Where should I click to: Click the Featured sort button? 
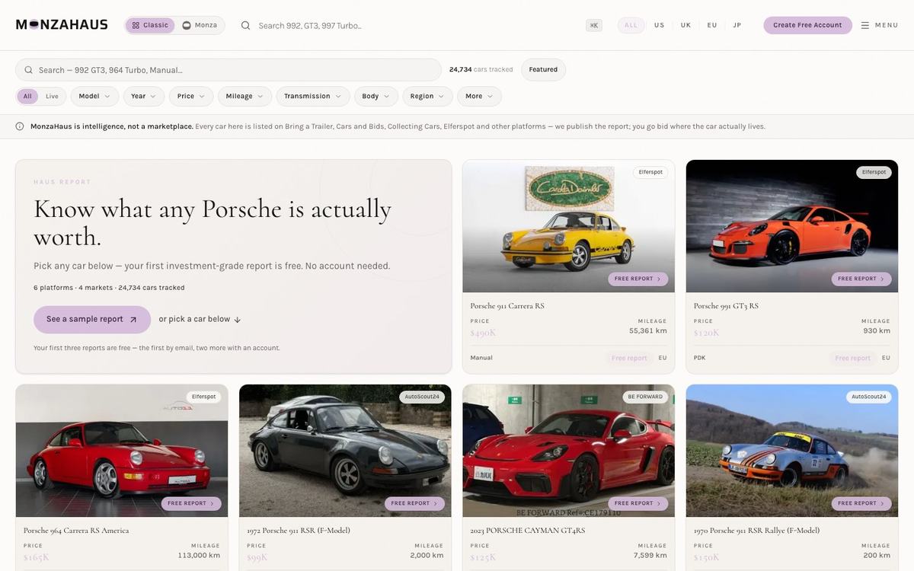click(543, 70)
